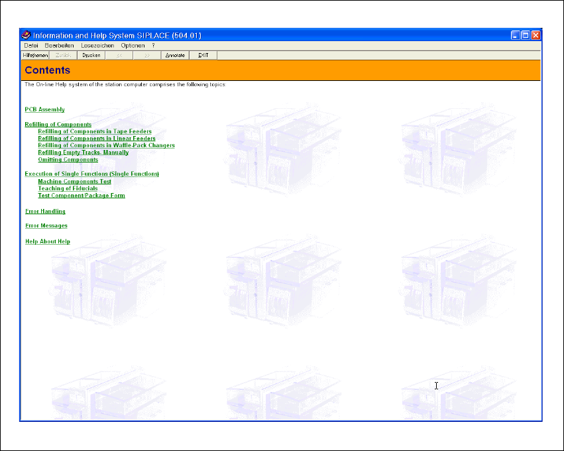Open Refilling of Components in Waffle-Pack Changers
The height and width of the screenshot is (451, 564).
tap(106, 145)
